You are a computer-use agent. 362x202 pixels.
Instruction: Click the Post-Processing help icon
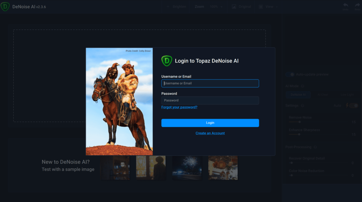(x=315, y=147)
